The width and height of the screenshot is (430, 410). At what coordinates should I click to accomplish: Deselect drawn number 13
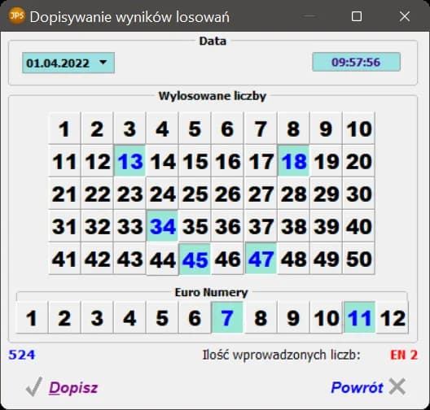(129, 161)
